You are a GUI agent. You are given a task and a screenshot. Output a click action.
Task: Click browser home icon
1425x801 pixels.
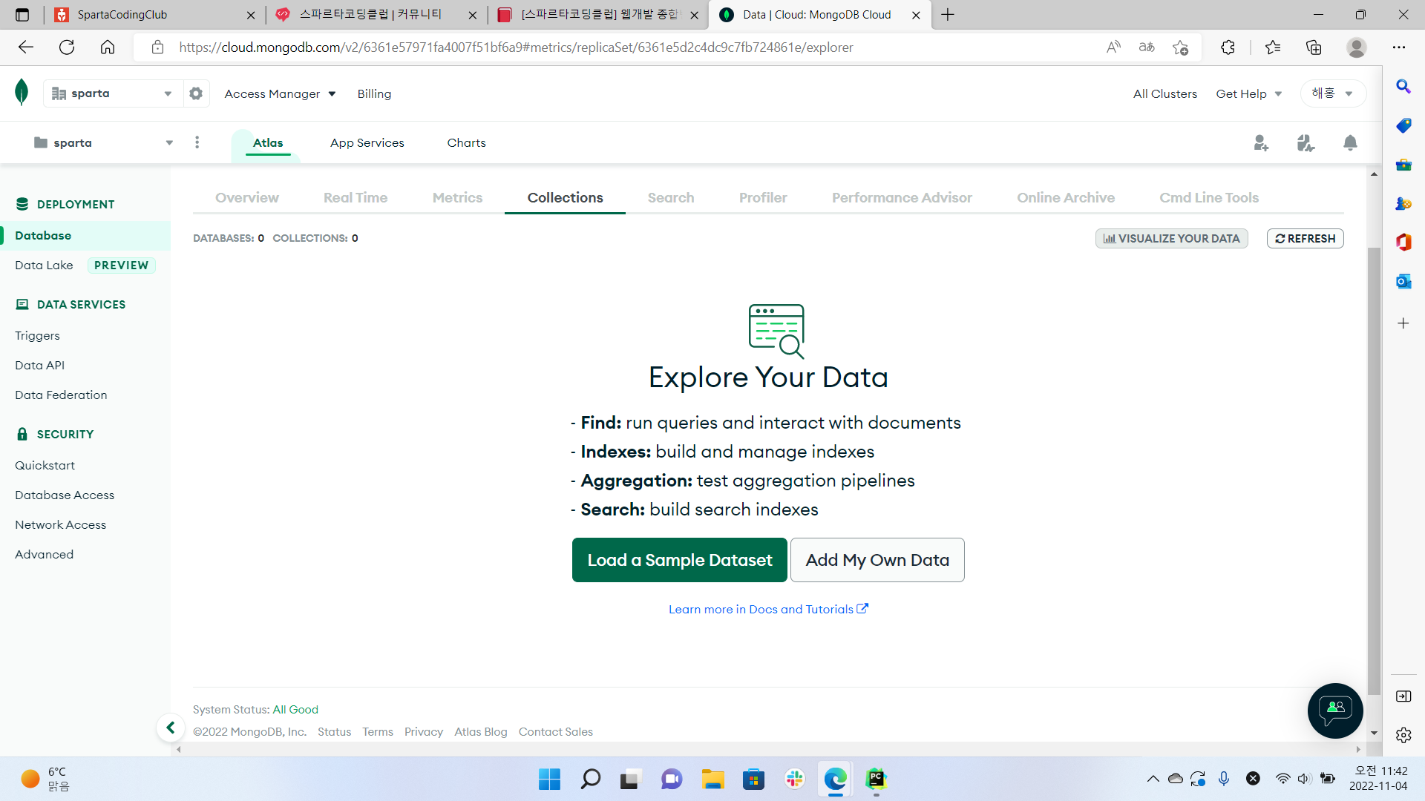(x=108, y=47)
